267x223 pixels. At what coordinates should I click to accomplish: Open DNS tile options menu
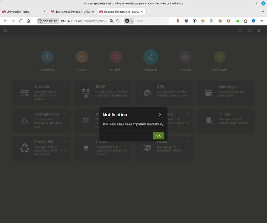pos(188,86)
